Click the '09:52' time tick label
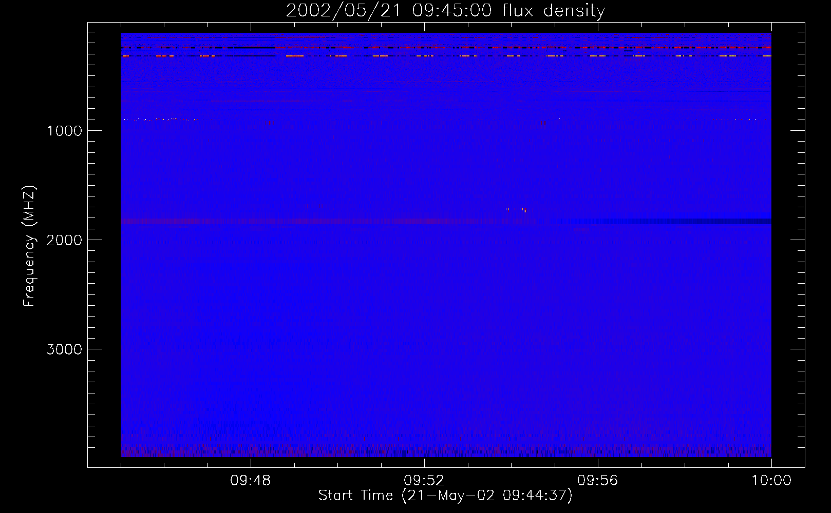The image size is (831, 513). (x=424, y=481)
